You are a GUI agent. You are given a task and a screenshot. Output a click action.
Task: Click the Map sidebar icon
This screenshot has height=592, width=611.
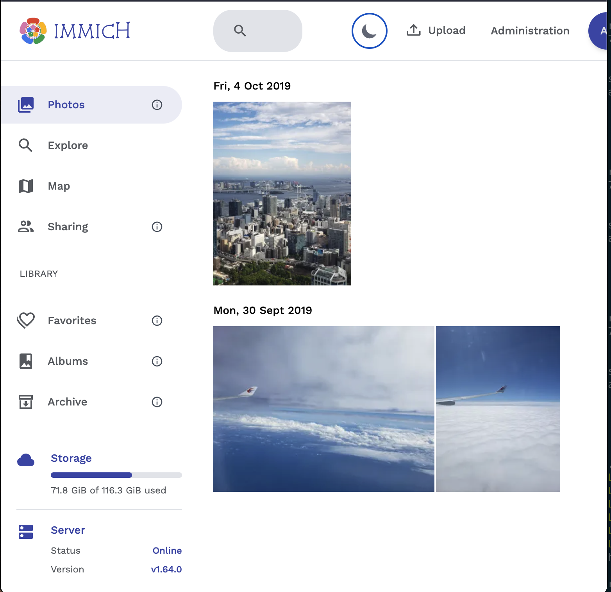(26, 186)
